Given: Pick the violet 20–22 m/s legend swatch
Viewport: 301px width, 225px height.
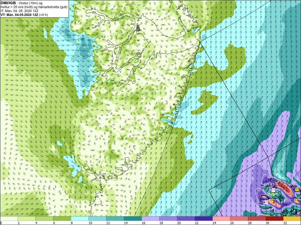Looking at the screenshot, I should point(186,219).
